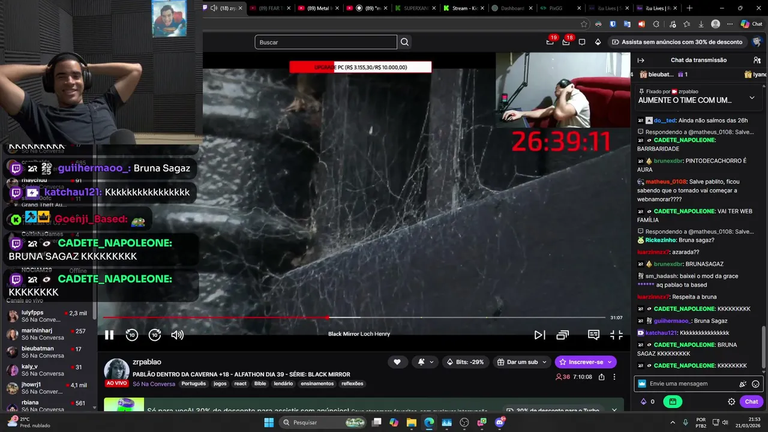The image size is (768, 432).
Task: Open the Bits crown icon in Twitch header
Action: 598,42
